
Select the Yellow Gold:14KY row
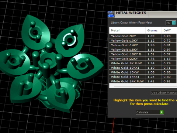pos(143,45)
